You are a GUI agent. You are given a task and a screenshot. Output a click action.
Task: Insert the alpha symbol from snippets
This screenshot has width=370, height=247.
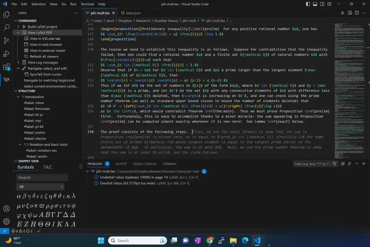18,196
